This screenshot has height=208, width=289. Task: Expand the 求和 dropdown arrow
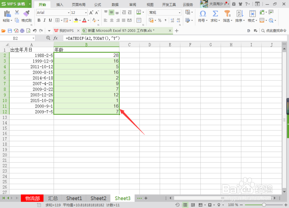(219, 20)
